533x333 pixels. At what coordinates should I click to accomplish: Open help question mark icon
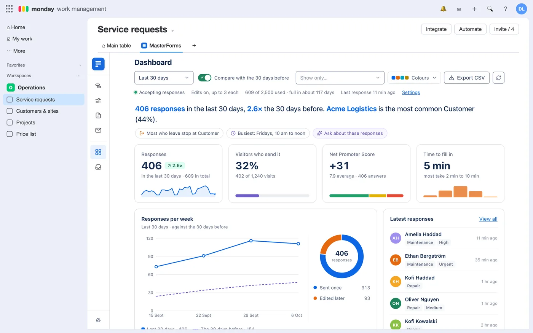506,9
